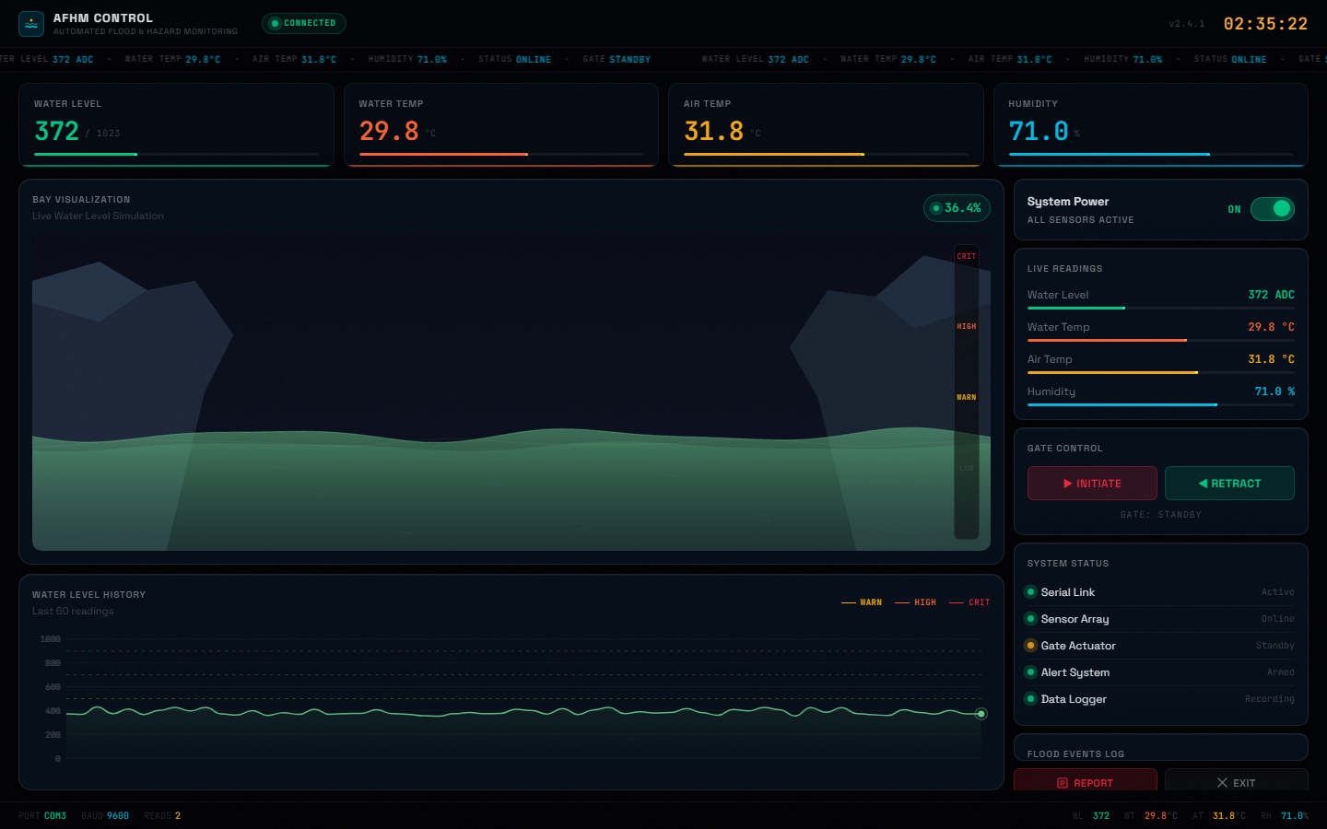Viewport: 1327px width, 829px height.
Task: Click the Sensor Array status dot
Action: click(x=1031, y=619)
